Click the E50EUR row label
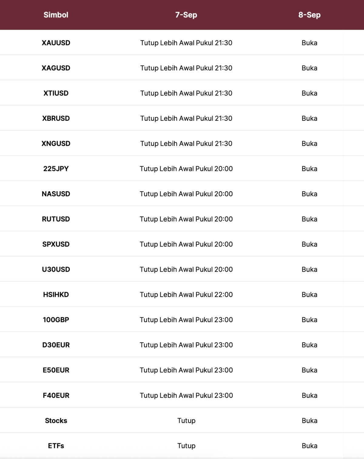 pos(56,370)
